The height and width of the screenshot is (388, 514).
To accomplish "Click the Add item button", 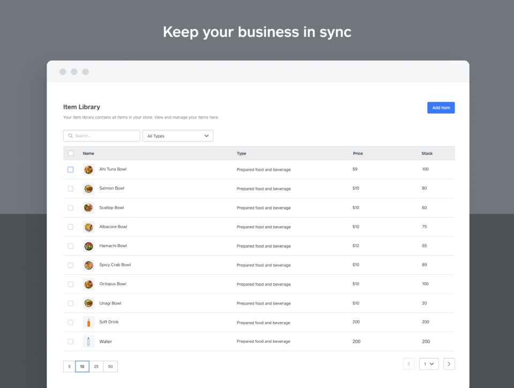I will [441, 107].
